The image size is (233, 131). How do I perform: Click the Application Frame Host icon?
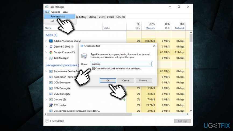pyautogui.click(x=51, y=77)
